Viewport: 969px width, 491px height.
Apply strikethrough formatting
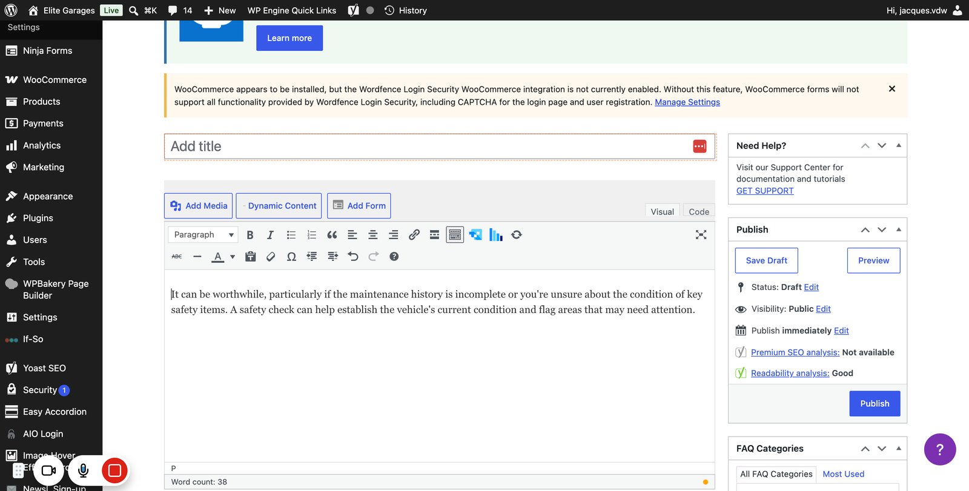click(177, 257)
